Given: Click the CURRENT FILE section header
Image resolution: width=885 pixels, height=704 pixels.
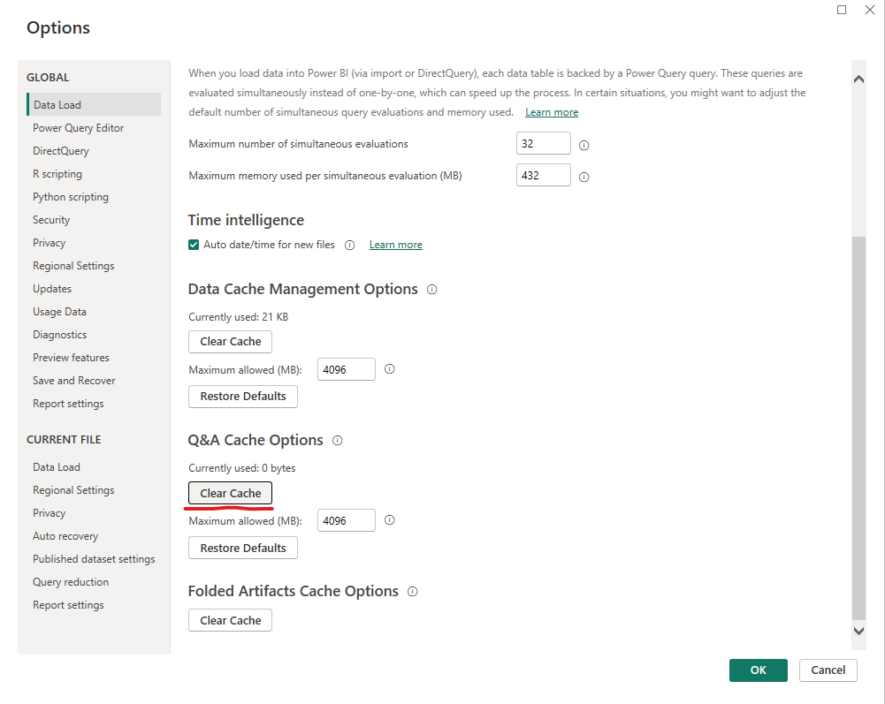Looking at the screenshot, I should pos(64,439).
